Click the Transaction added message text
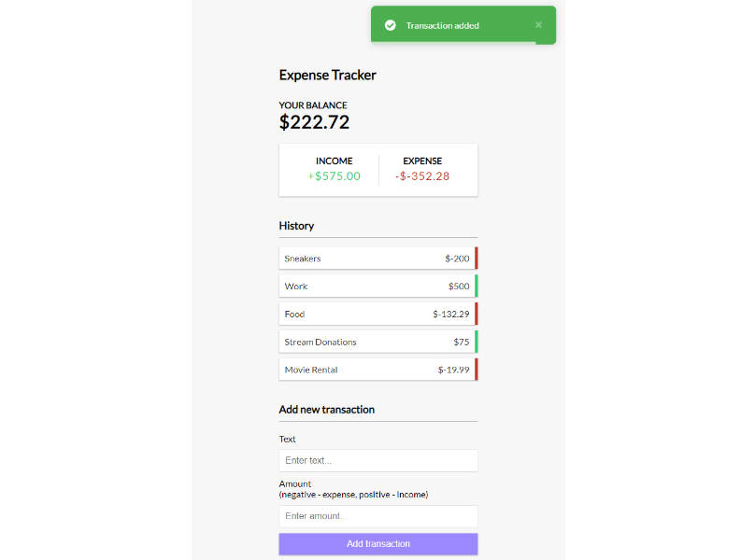Screen dimensions: 755x560 click(442, 26)
